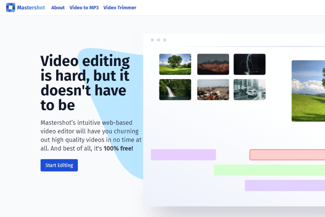This screenshot has height=217, width=325.
Task: Select the red timeline track segment
Action: click(286, 155)
